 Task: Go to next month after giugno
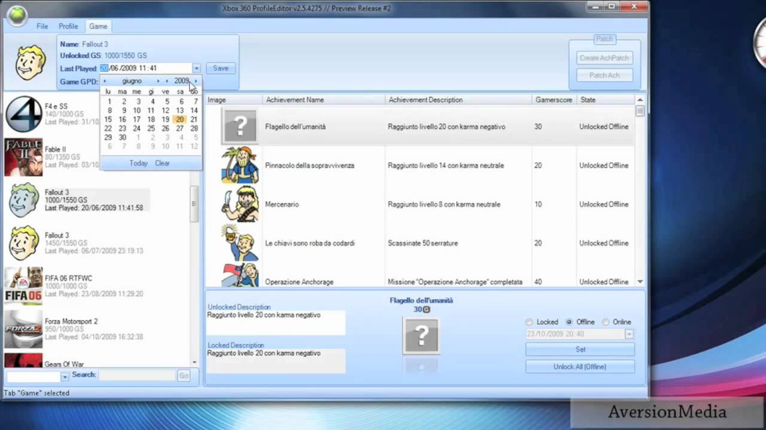pyautogui.click(x=158, y=81)
